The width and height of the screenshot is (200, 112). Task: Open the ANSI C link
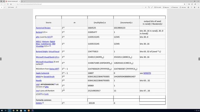click(x=38, y=41)
